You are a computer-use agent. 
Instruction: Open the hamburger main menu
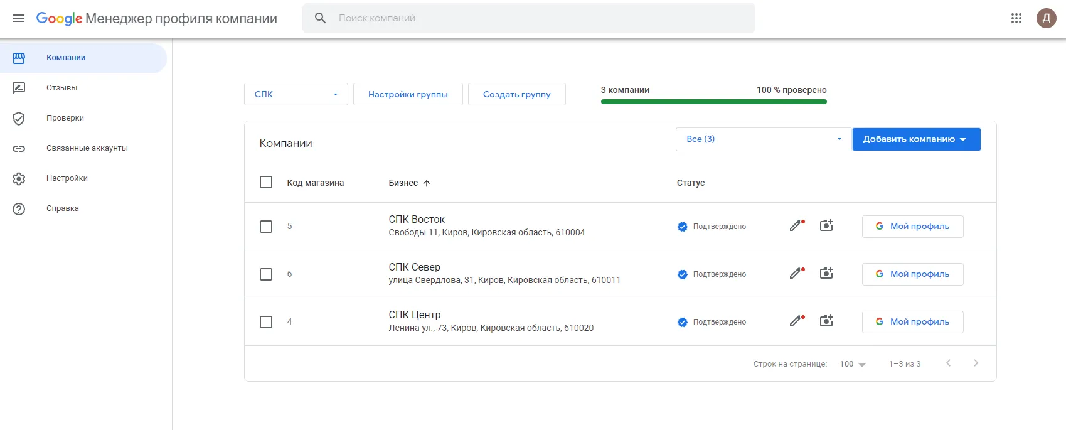pyautogui.click(x=19, y=18)
